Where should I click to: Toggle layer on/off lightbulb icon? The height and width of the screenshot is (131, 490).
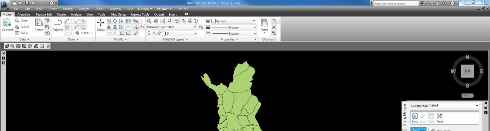(149, 33)
